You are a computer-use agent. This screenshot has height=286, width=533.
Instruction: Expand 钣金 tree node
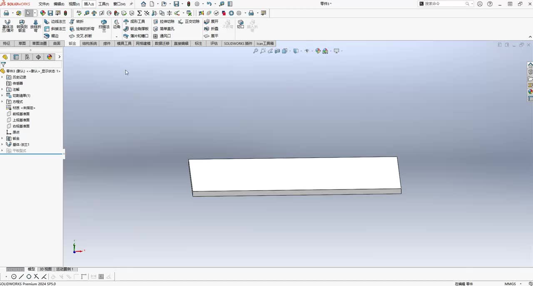pyautogui.click(x=2, y=138)
